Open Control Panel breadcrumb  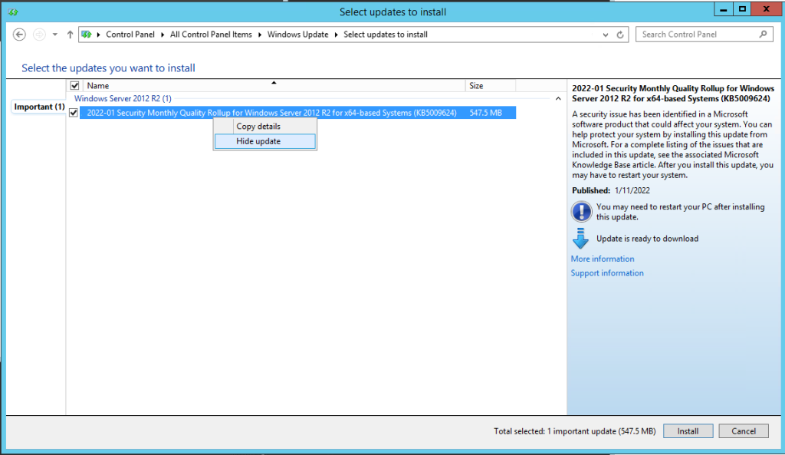(130, 35)
